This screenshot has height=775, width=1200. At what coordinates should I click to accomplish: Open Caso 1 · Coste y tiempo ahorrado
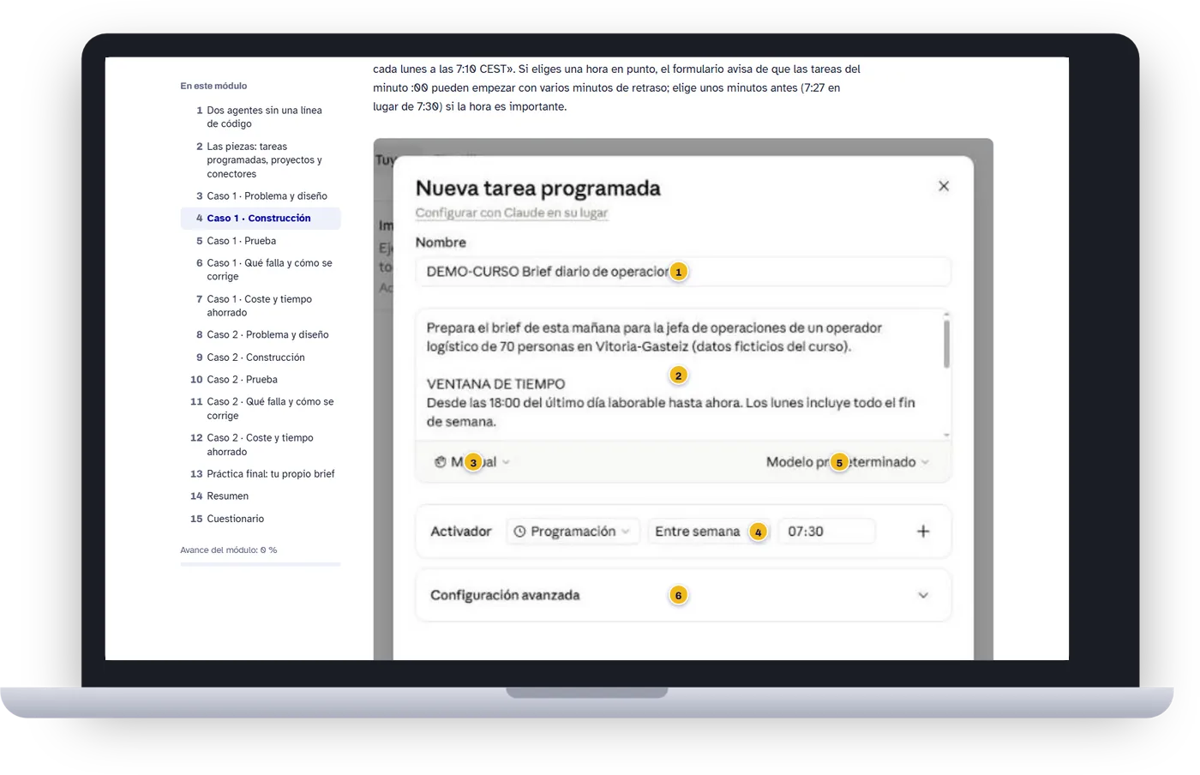[261, 306]
